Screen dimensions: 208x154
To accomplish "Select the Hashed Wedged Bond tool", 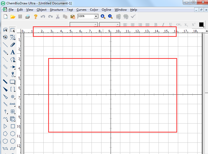I will (5, 74).
